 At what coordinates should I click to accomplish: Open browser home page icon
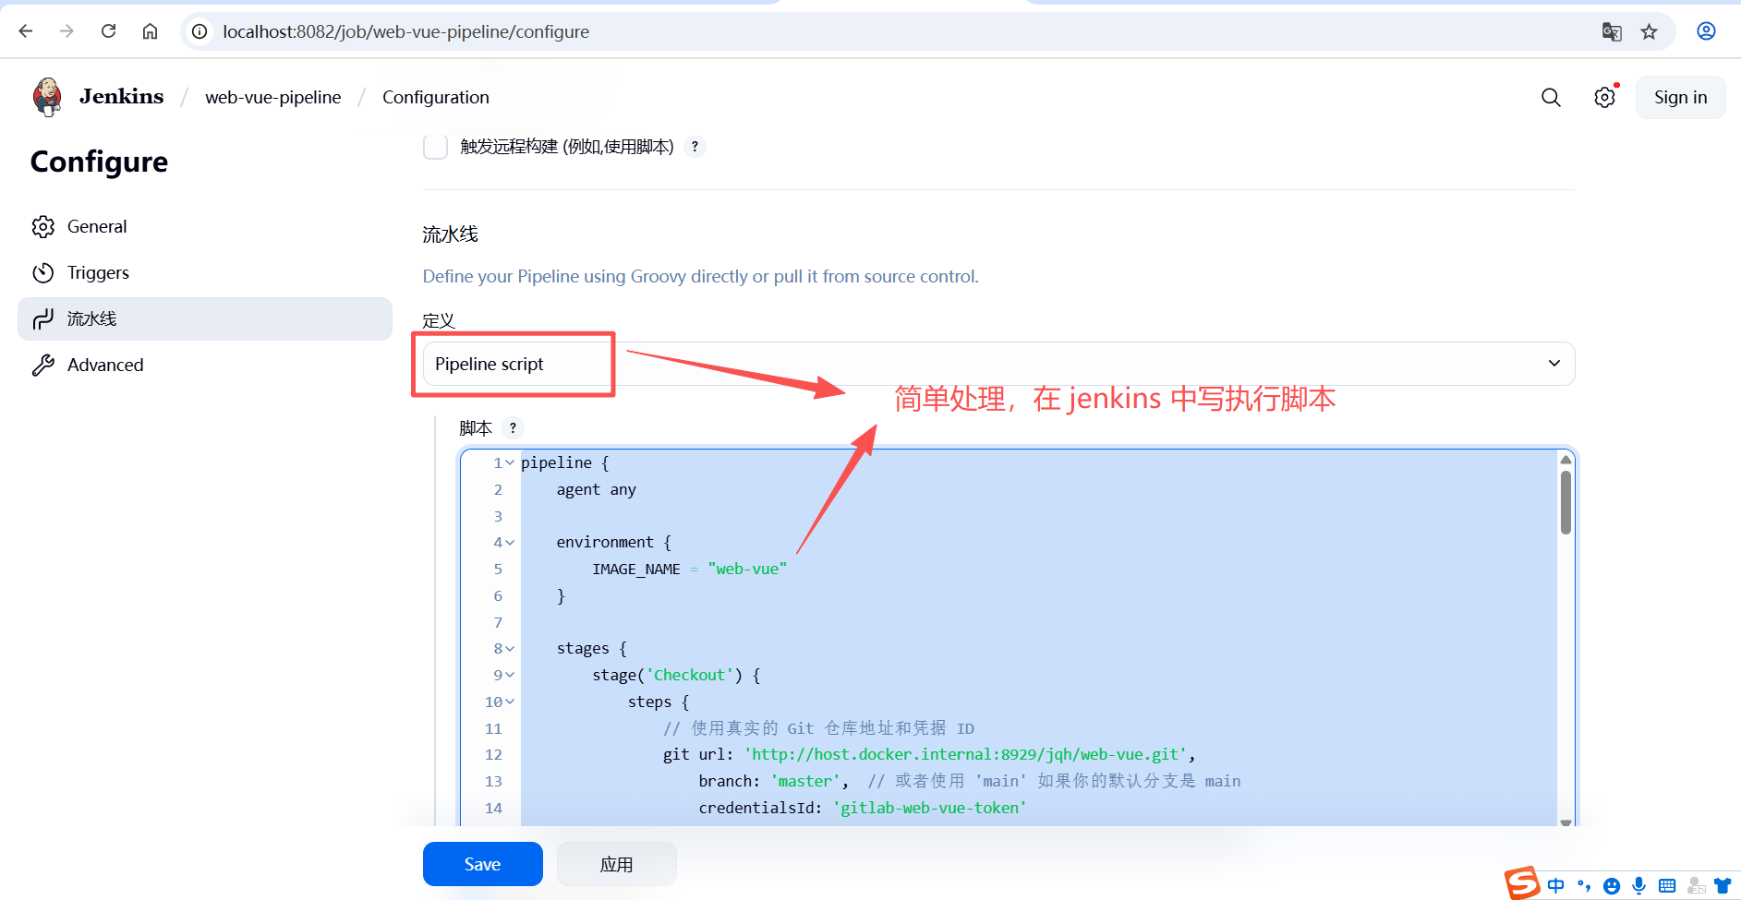[x=150, y=31]
